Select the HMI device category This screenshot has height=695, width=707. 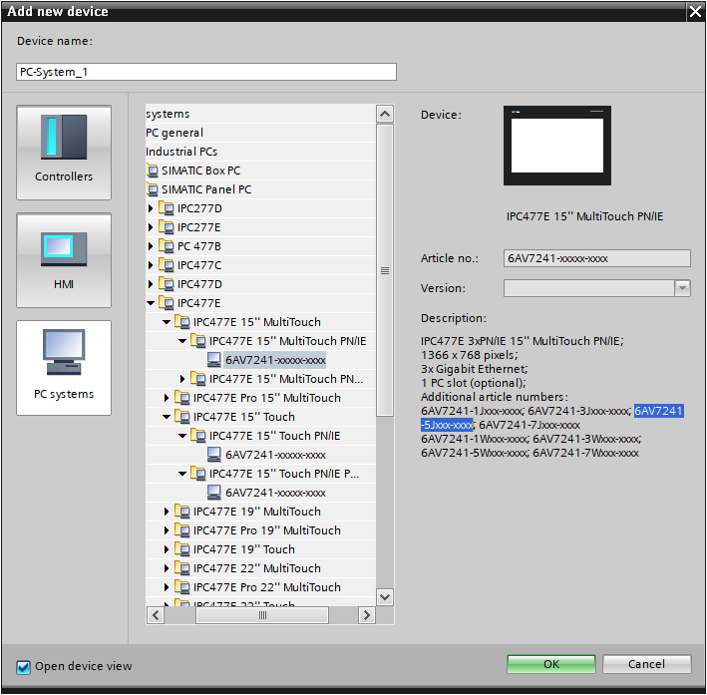tap(64, 260)
